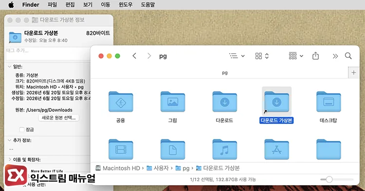Open the 보기 menu
The image size is (365, 191).
tap(88, 5)
